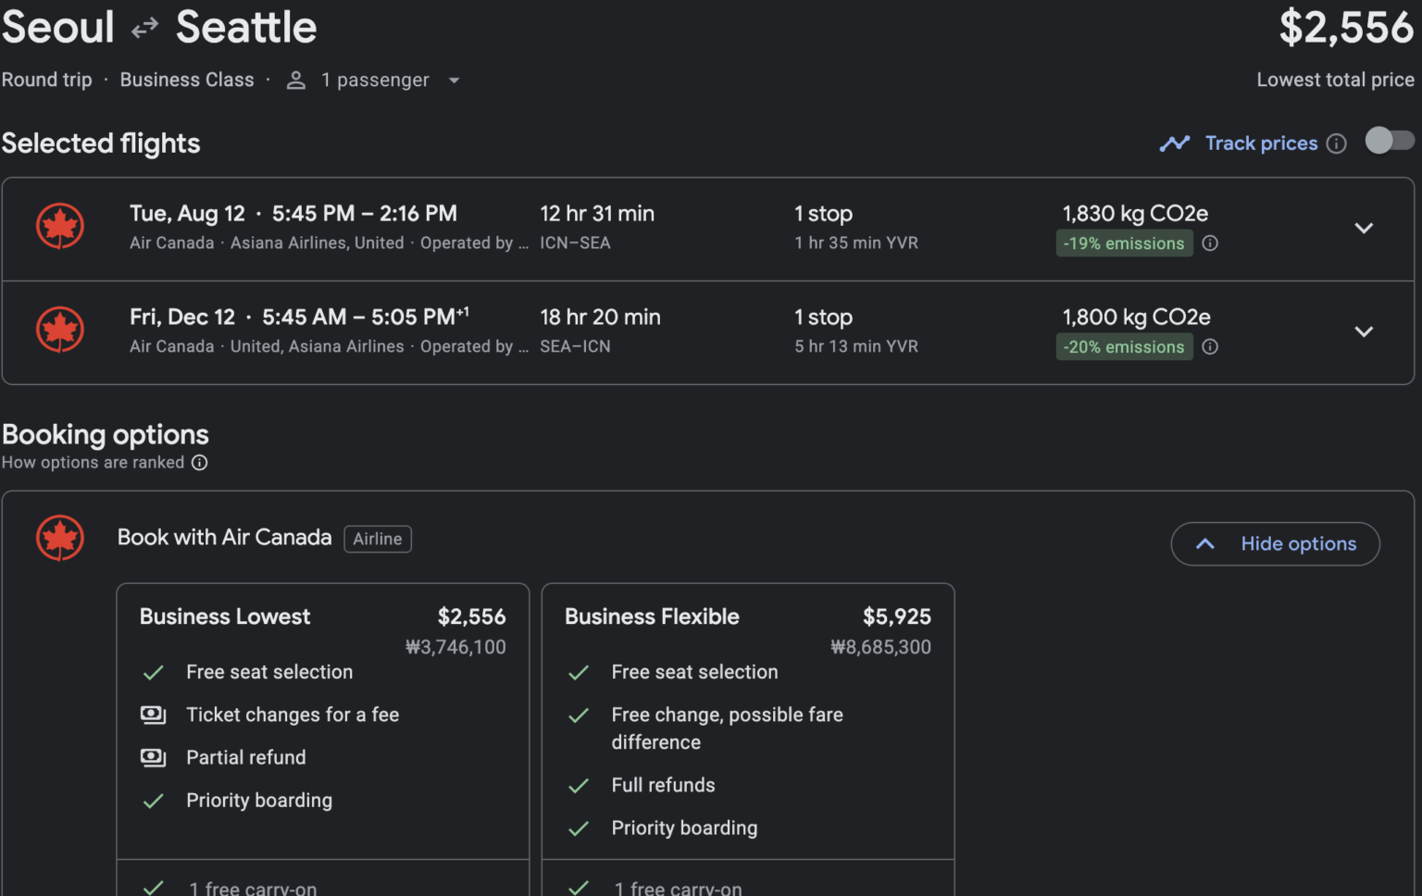The image size is (1422, 896).
Task: Click info icon beside -20% emissions
Action: (1210, 347)
